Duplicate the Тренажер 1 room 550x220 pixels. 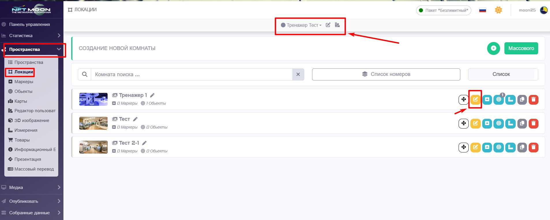(522, 100)
